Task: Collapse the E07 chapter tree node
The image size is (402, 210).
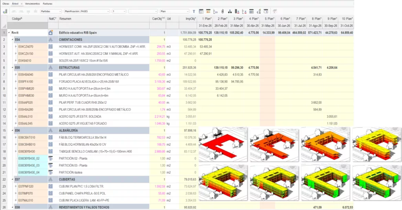Action: tap(12, 179)
